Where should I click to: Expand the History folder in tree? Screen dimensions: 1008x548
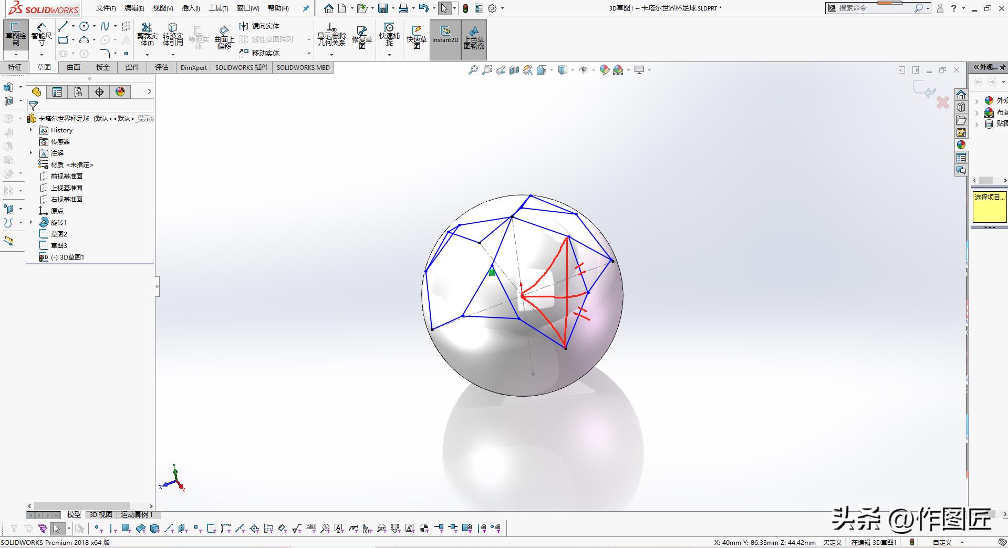(31, 130)
